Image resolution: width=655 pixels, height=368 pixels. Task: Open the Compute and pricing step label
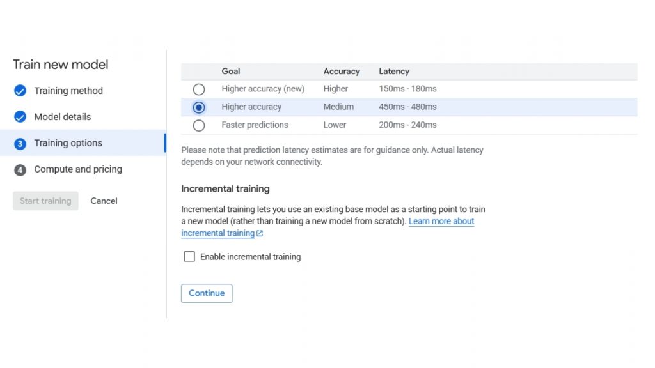click(x=78, y=169)
